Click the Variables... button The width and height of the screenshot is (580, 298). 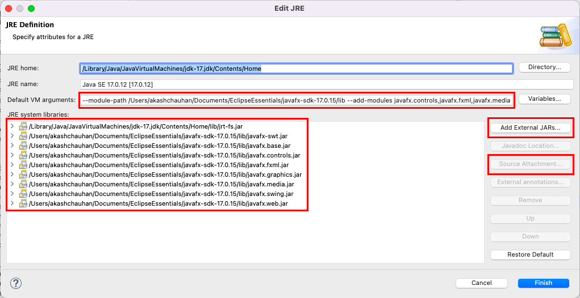coord(544,99)
